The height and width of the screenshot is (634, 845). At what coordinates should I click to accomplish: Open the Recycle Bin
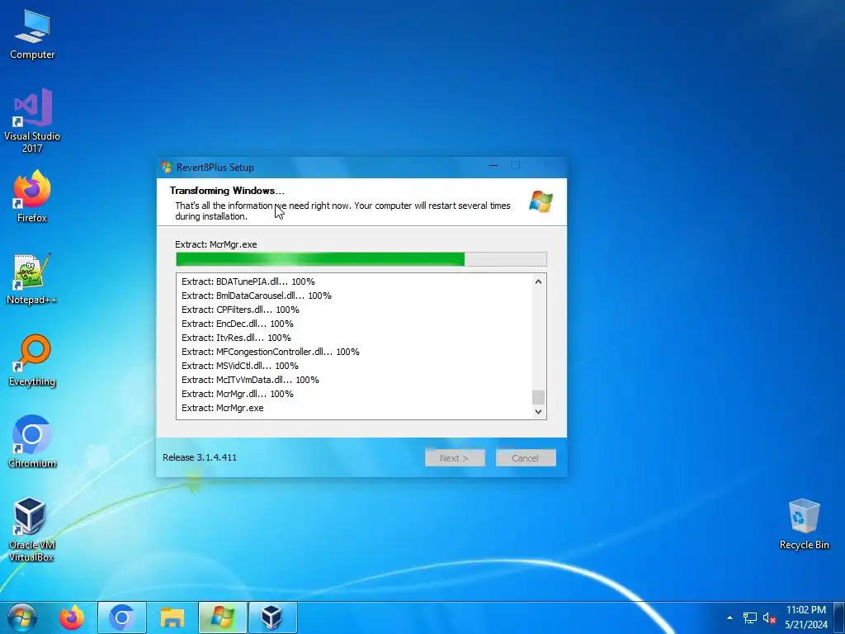(x=804, y=524)
